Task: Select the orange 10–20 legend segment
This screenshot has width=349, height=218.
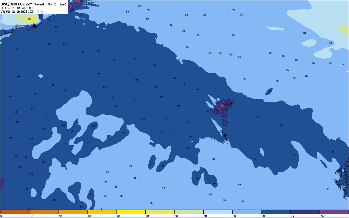Action: pos(44,212)
